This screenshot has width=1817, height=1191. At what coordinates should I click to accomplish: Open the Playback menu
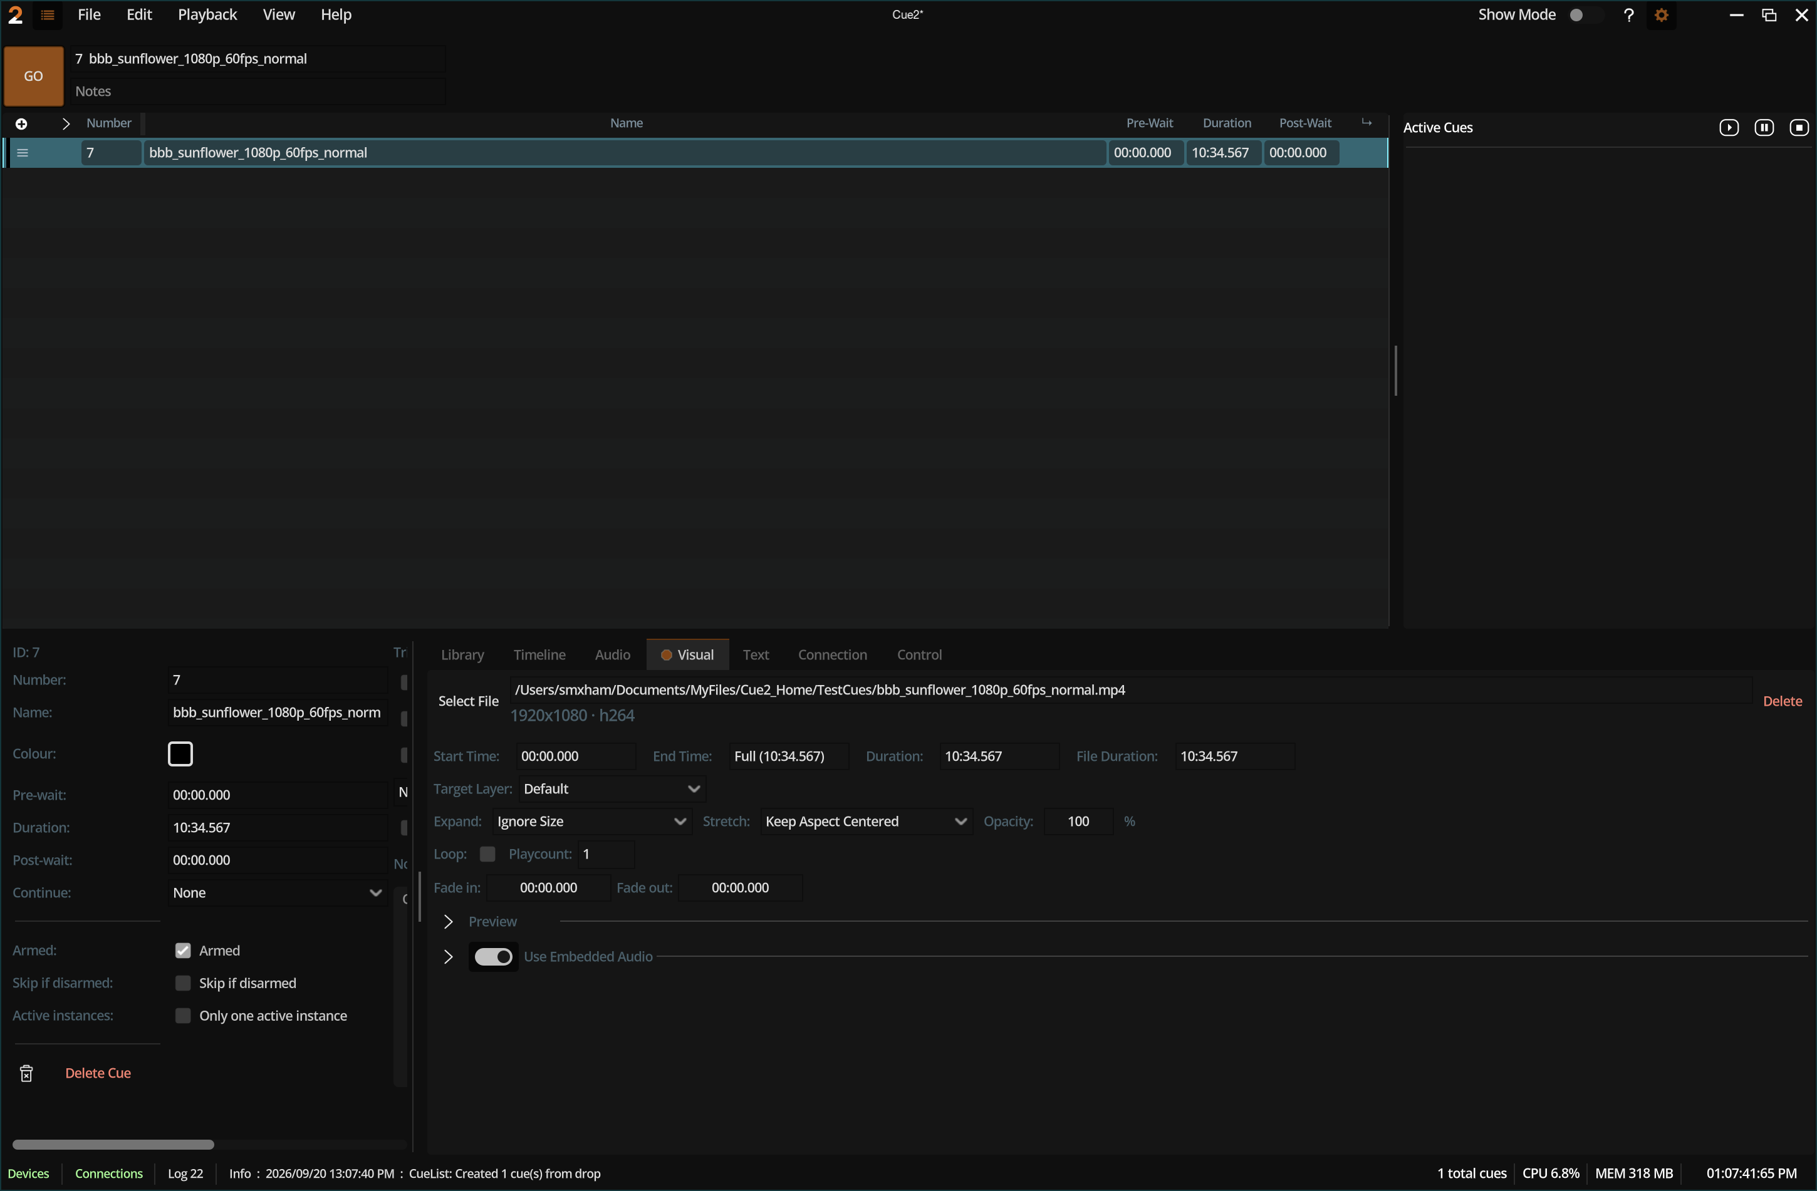[x=207, y=14]
